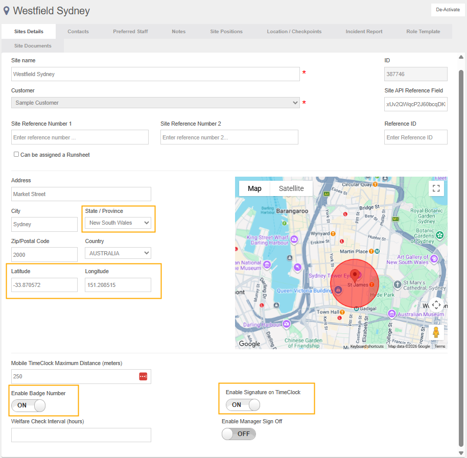Viewport: 467px width, 458px height.
Task: Open map Keyboard shortcuts link
Action: [x=367, y=346]
